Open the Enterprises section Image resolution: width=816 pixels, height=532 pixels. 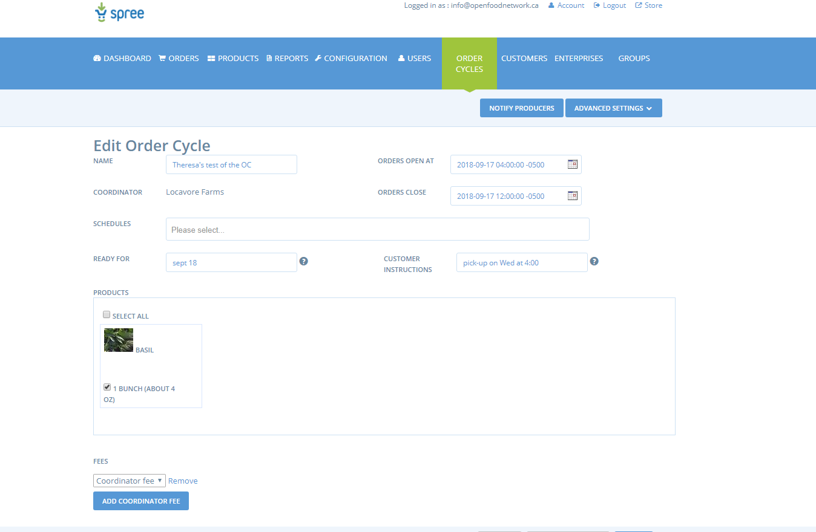[x=578, y=58]
